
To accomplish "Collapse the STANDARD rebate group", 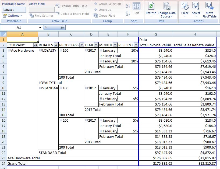I will pyautogui.click(x=40, y=88).
